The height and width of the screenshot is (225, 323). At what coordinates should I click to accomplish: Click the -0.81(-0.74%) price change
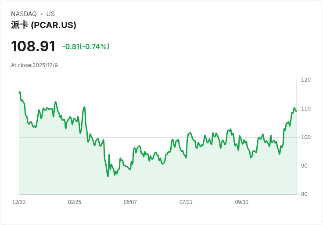click(x=86, y=46)
